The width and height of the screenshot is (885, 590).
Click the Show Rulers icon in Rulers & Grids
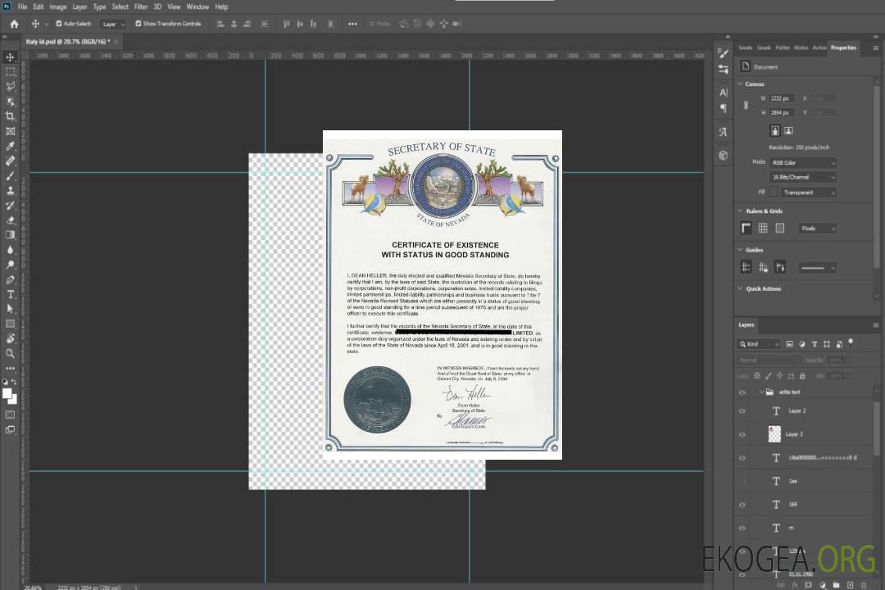click(x=746, y=228)
